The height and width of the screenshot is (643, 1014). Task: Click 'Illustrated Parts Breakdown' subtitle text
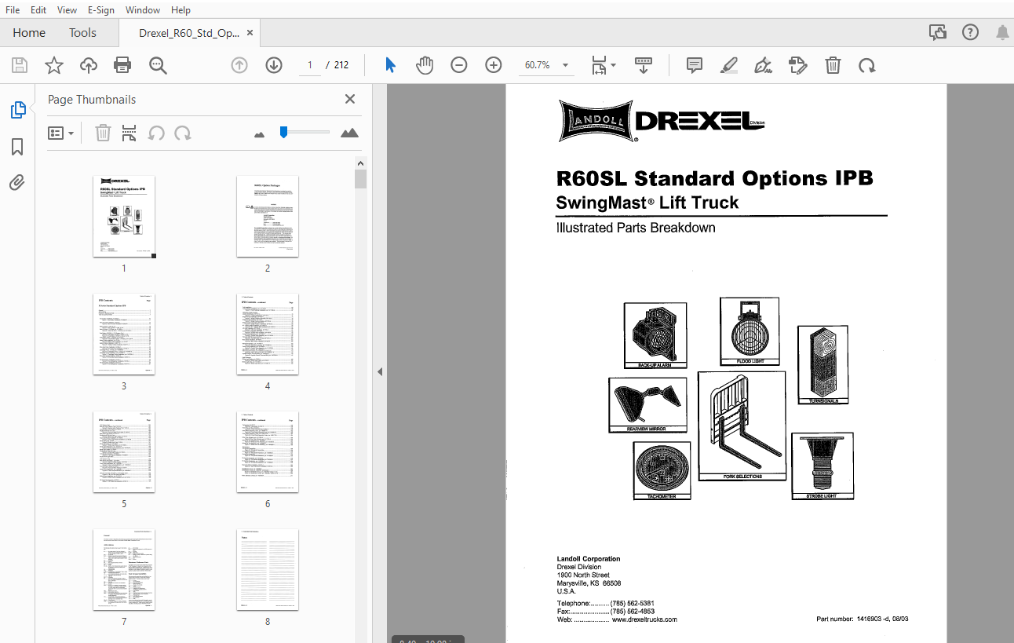pos(636,228)
